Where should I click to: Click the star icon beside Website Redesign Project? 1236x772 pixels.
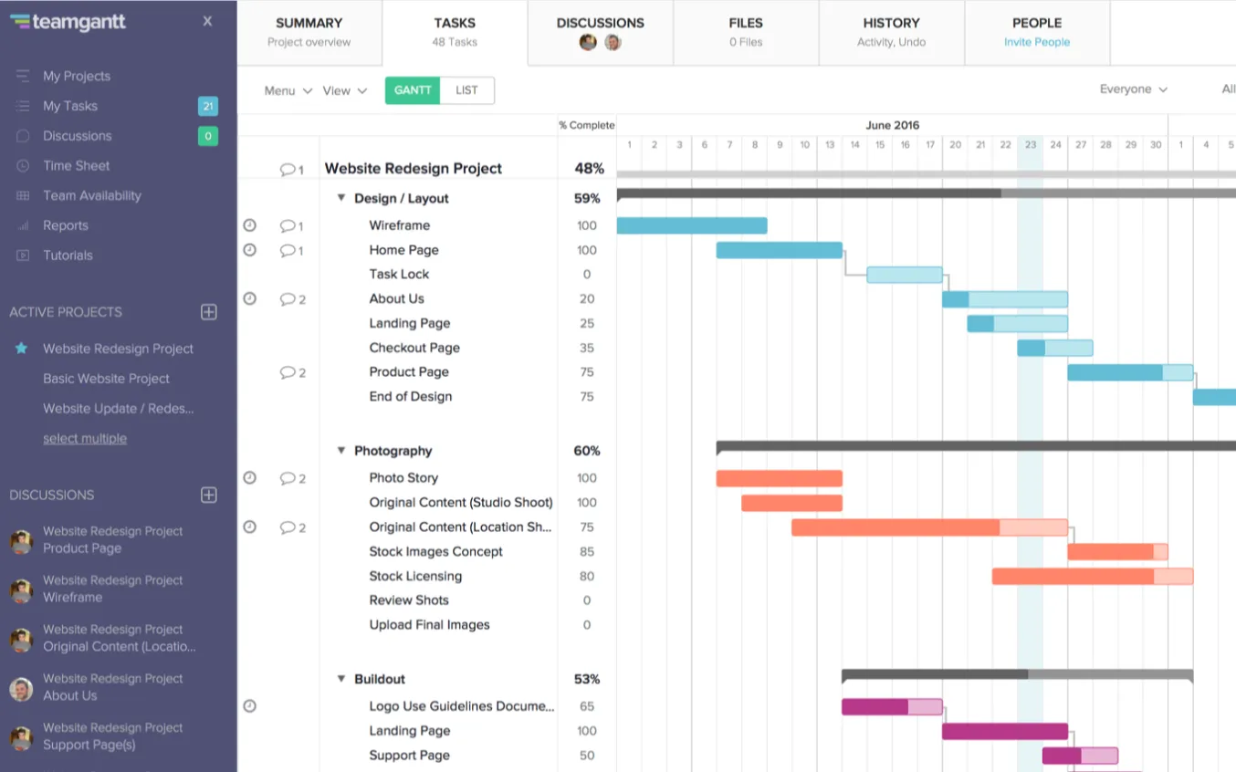(x=22, y=349)
